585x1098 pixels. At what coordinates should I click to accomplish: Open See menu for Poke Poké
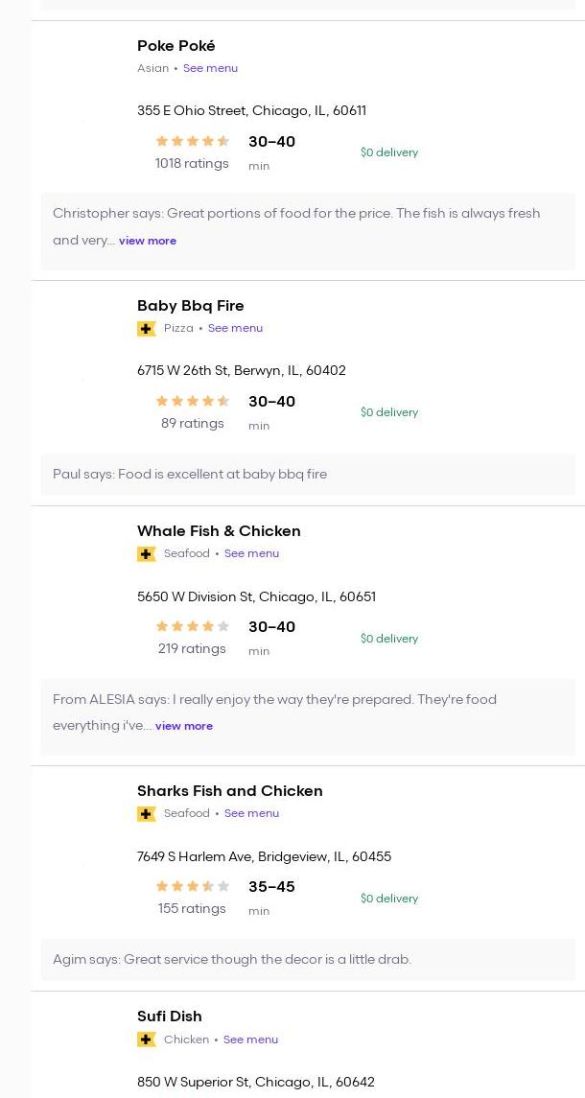(x=210, y=68)
